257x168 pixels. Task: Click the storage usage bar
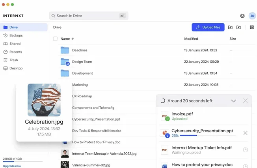23,162
